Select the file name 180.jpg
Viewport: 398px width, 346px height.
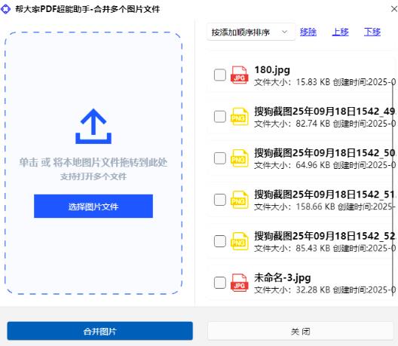click(x=272, y=70)
